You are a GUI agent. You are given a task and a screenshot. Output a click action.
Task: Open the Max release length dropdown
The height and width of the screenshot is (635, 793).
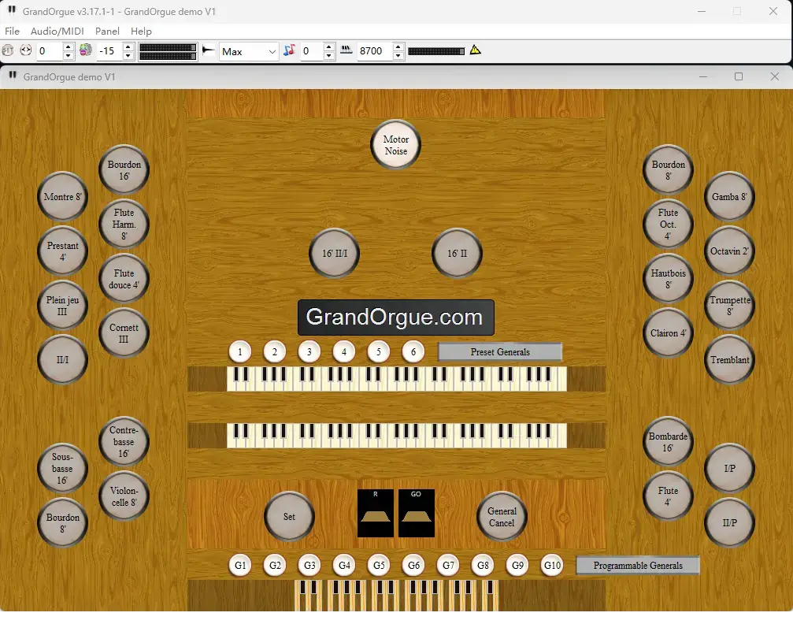pos(249,51)
